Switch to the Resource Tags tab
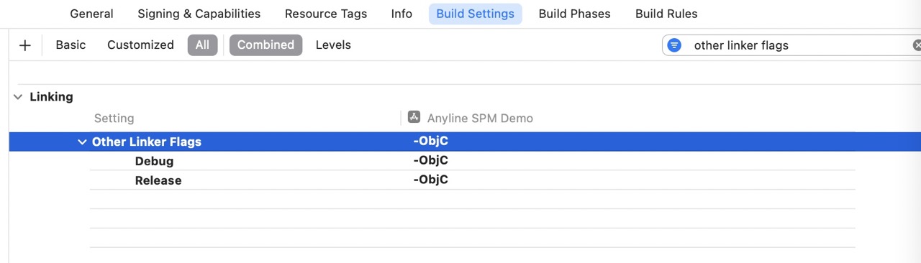 pos(326,14)
